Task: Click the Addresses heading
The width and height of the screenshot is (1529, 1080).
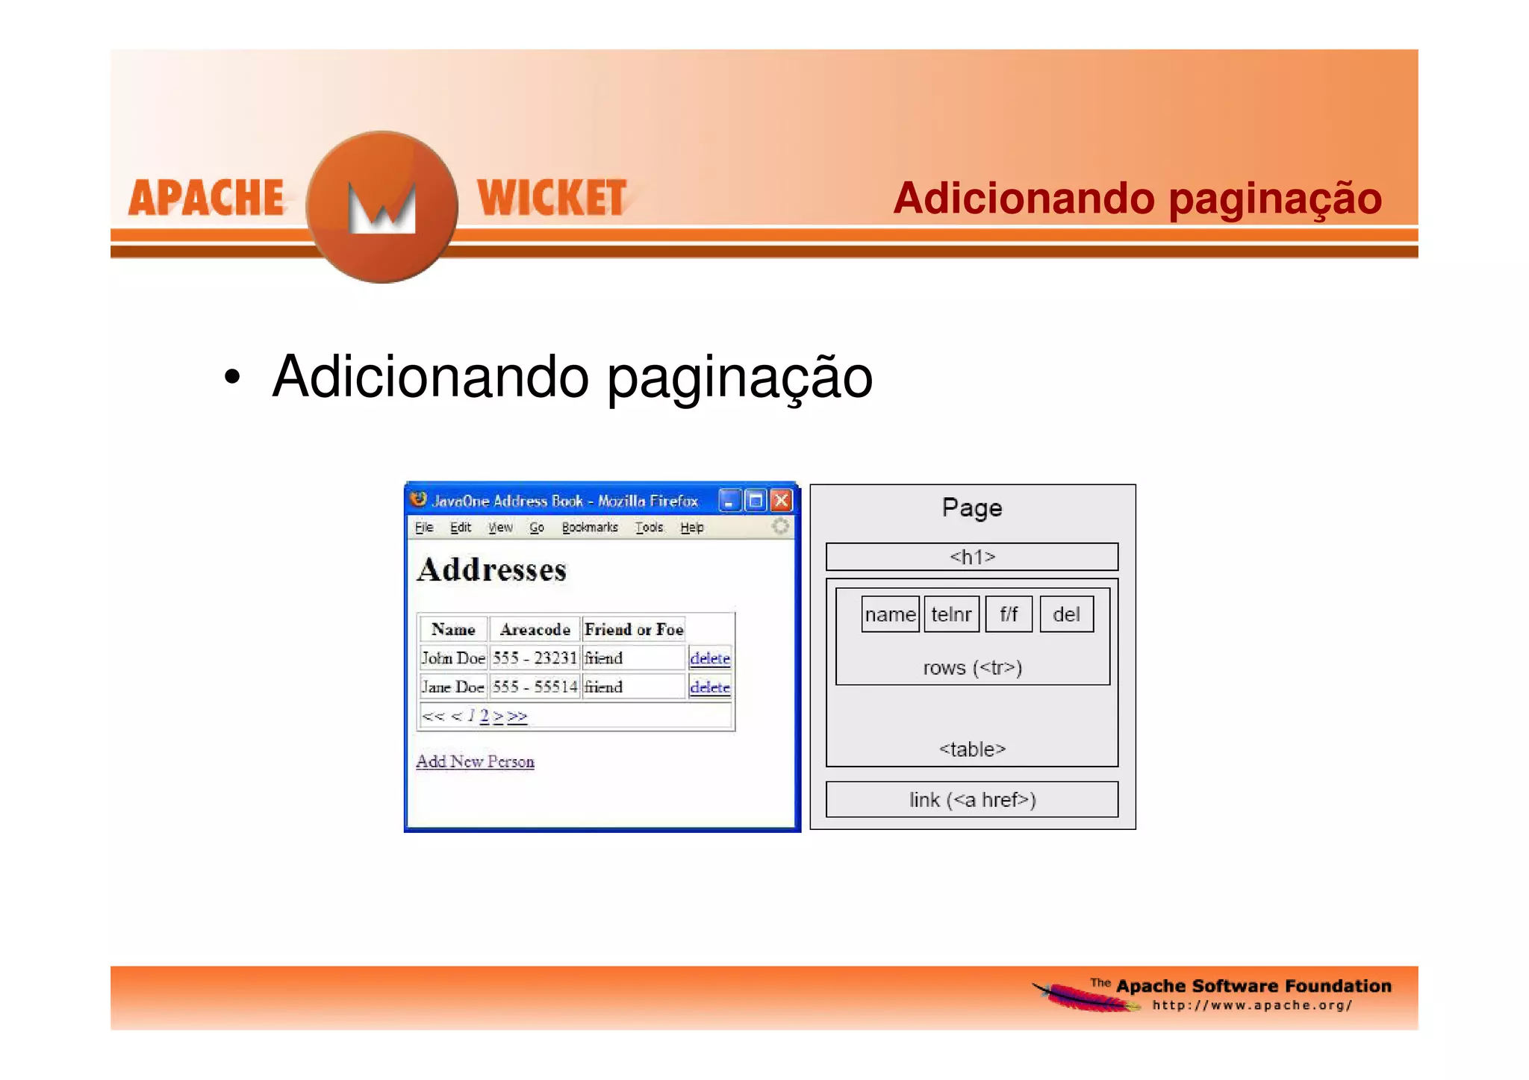Action: 492,569
